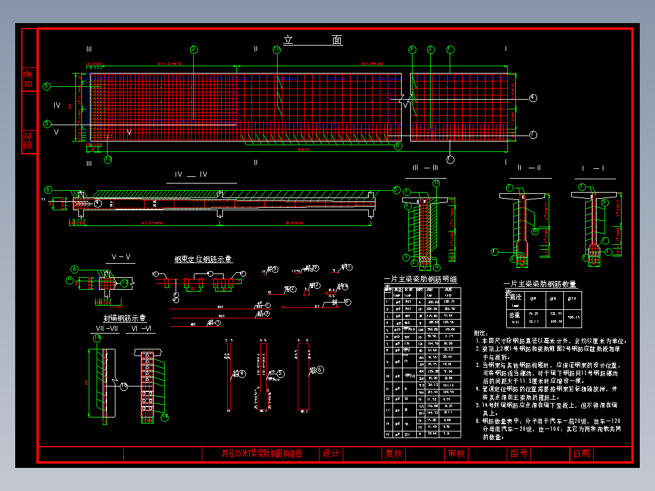The width and height of the screenshot is (655, 491).
Task: Select the 复核 cell in title block
Action: (394, 454)
